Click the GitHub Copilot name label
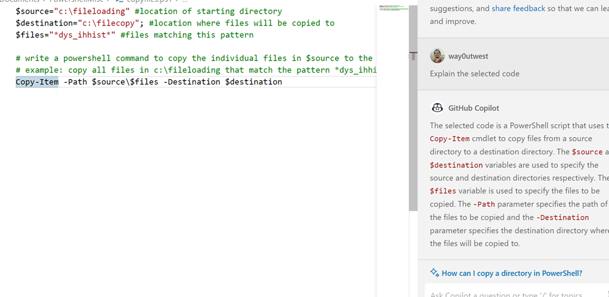The width and height of the screenshot is (609, 297). click(x=473, y=108)
